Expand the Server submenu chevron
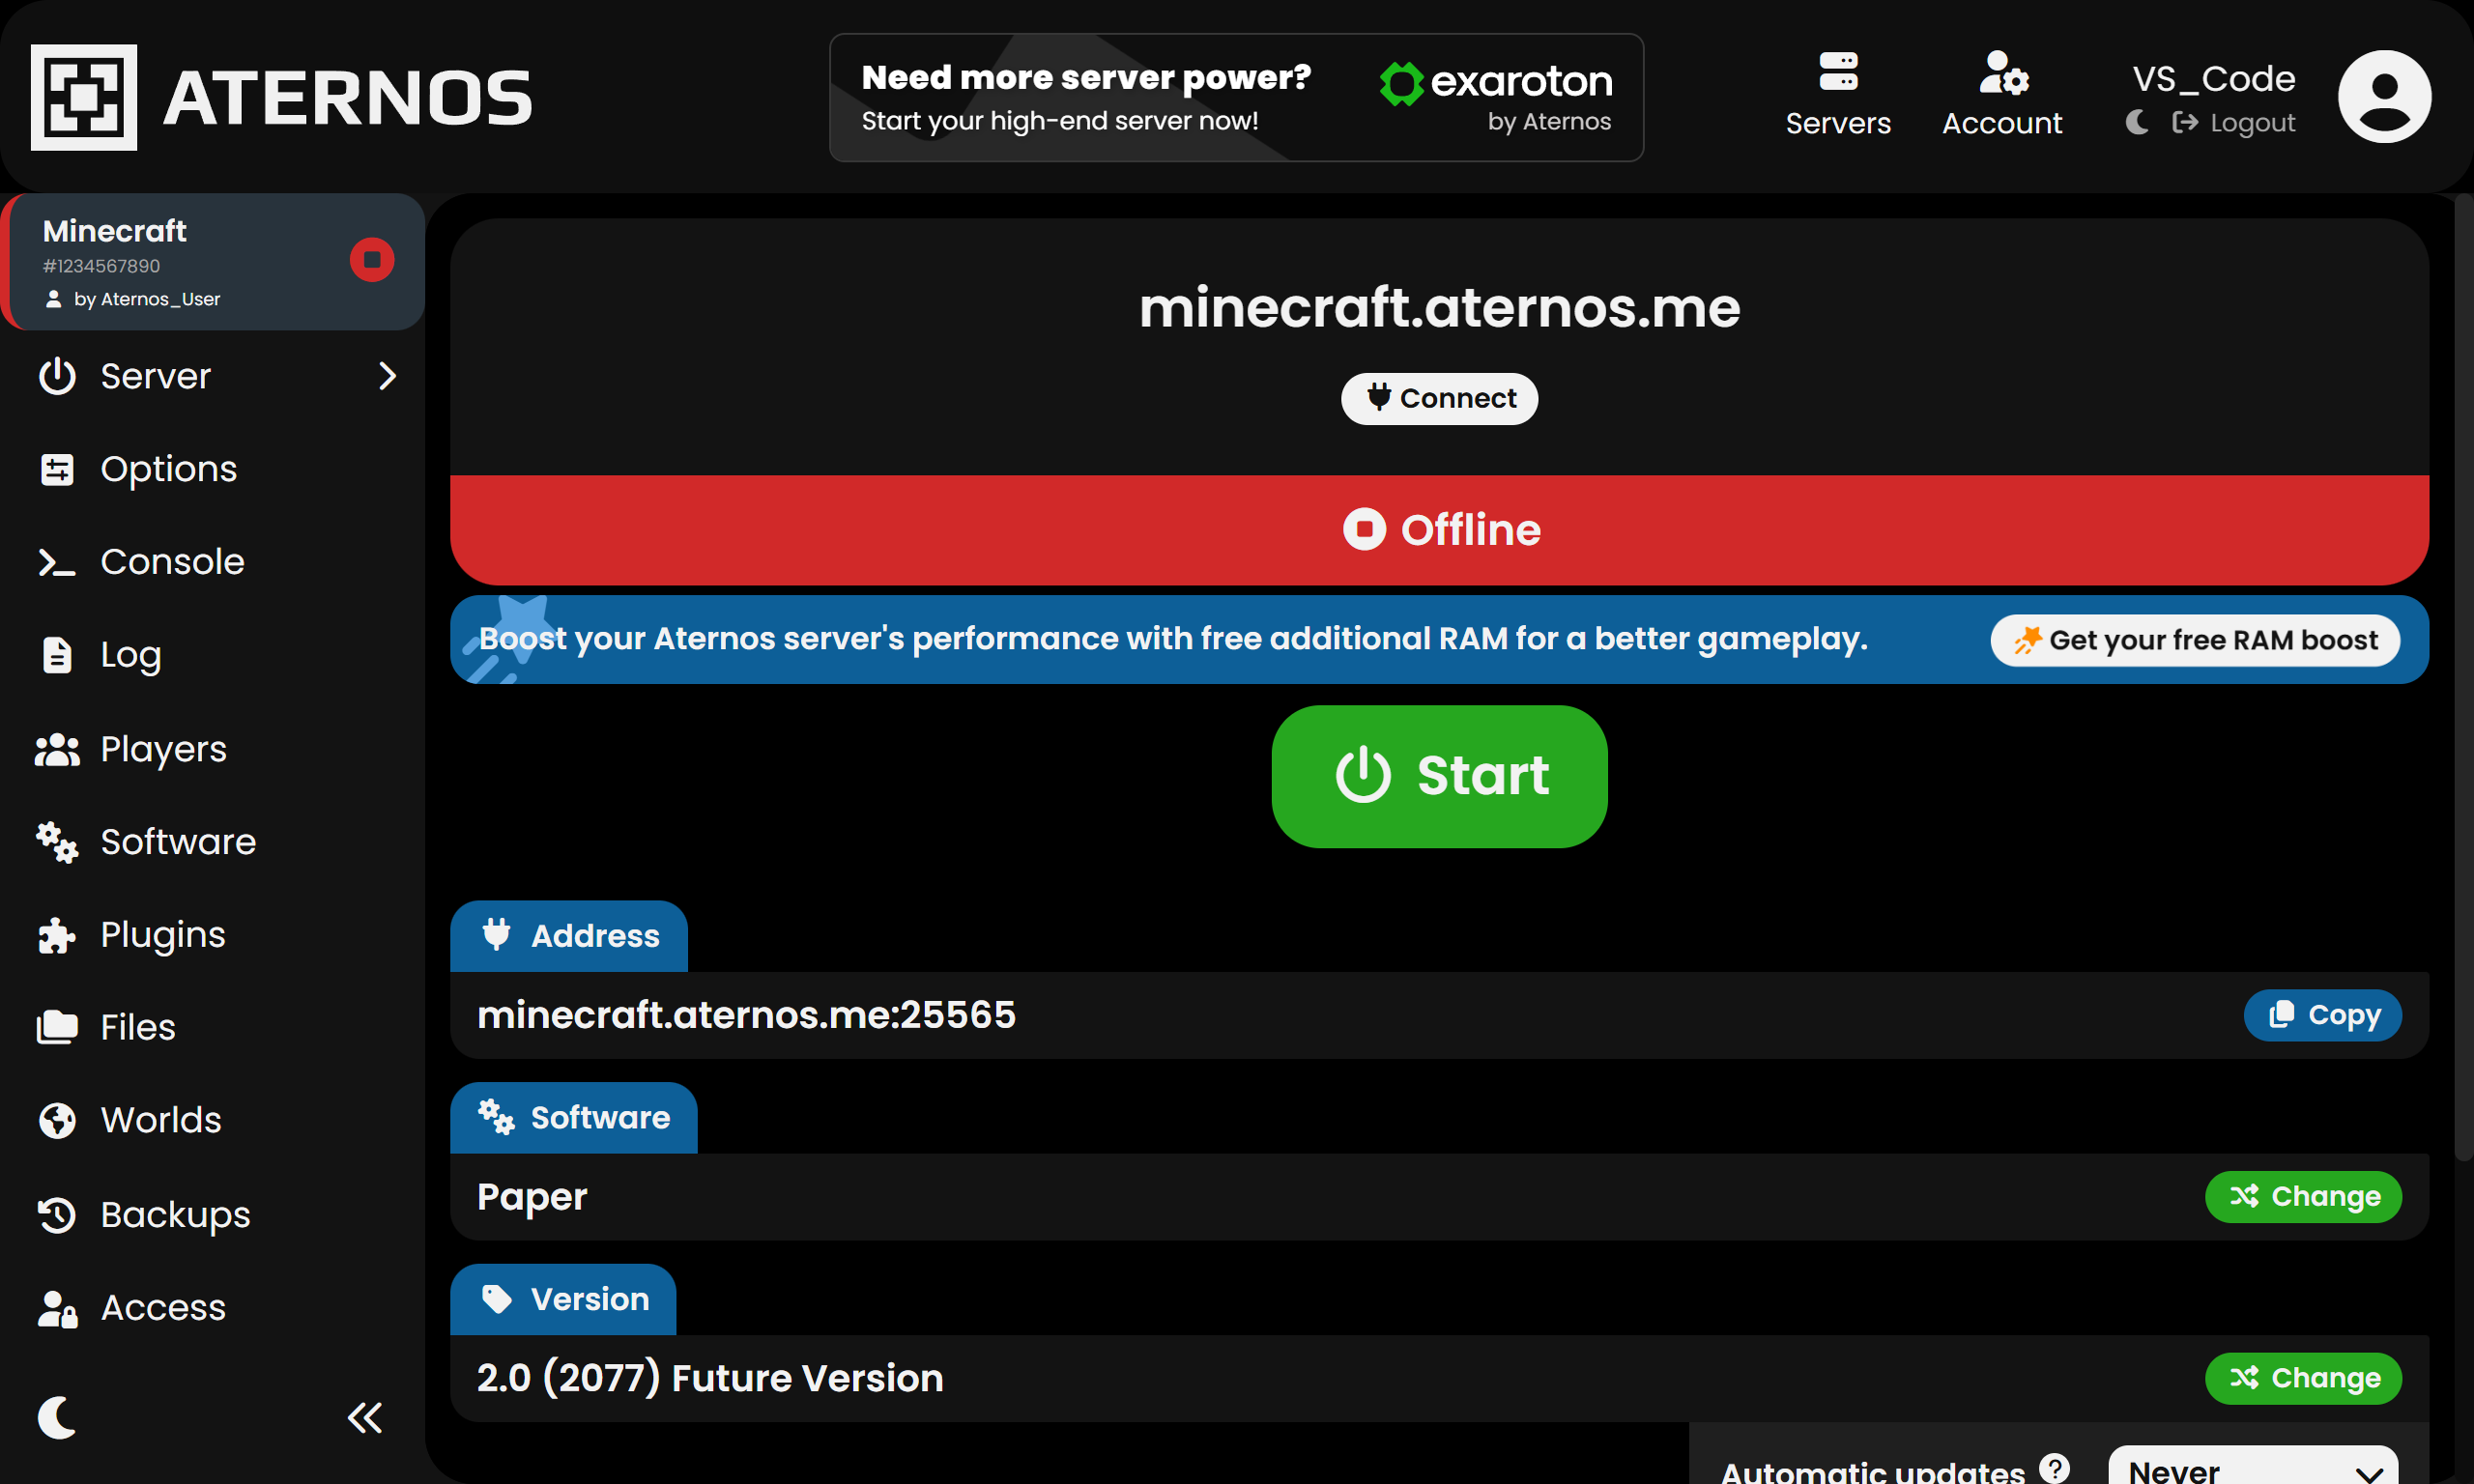 click(x=388, y=376)
